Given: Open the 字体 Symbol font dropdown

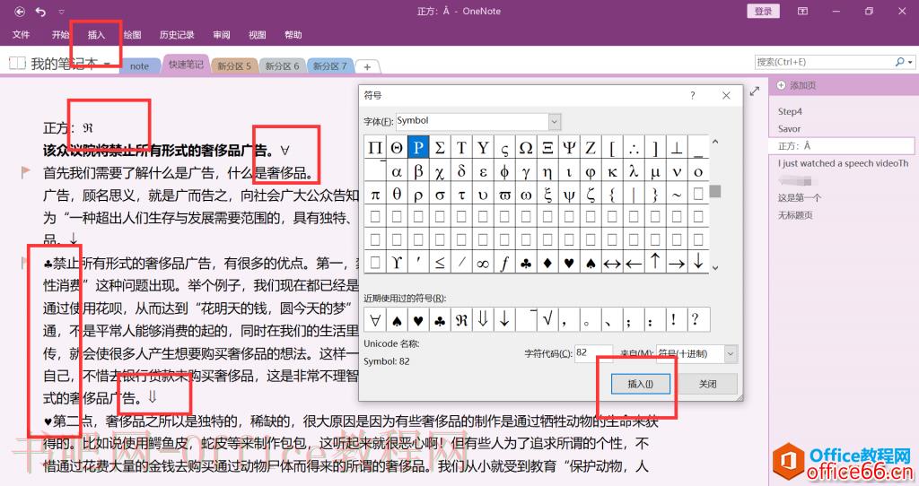Looking at the screenshot, I should tap(555, 121).
